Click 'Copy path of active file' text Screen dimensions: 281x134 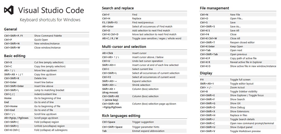coord(243,58)
